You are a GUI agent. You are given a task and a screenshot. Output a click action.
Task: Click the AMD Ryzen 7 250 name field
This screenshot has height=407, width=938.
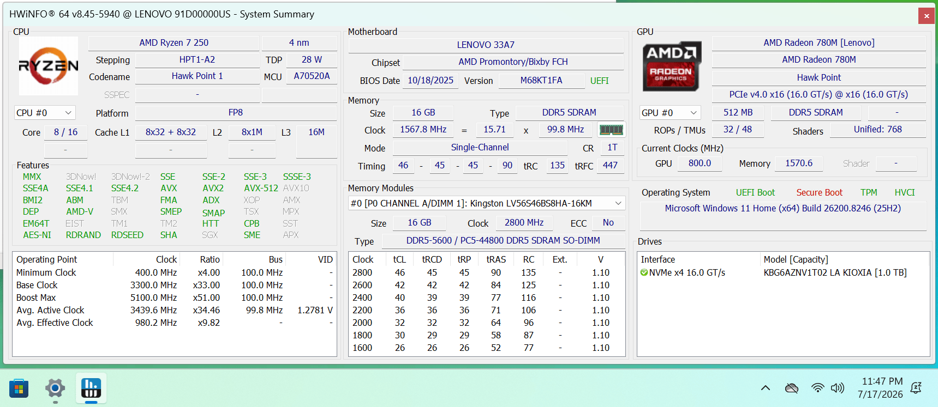pos(174,42)
